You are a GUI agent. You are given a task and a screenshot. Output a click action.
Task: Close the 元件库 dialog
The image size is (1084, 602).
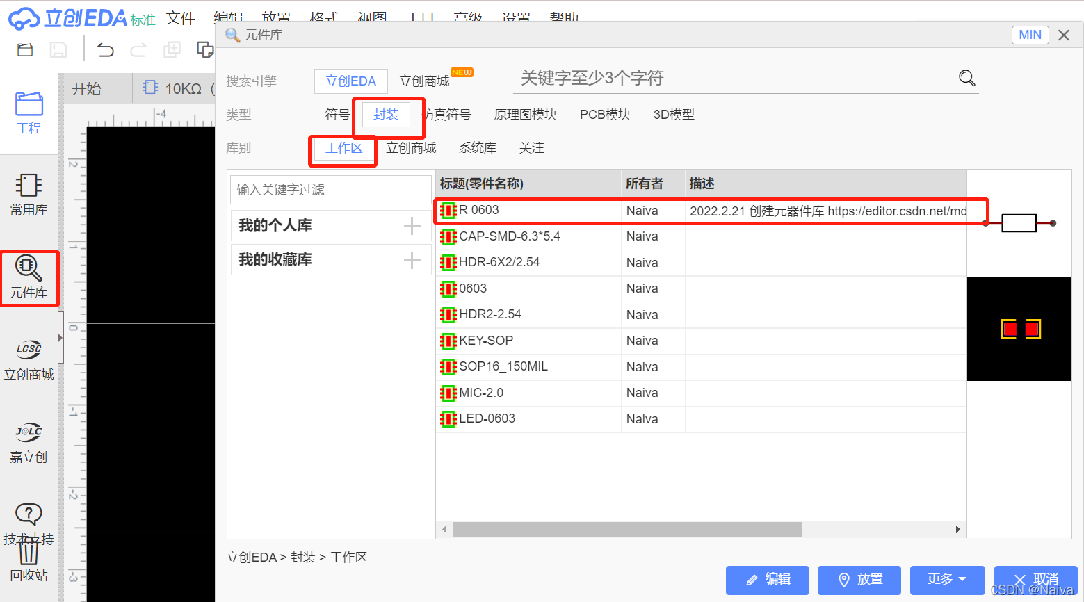point(1064,35)
